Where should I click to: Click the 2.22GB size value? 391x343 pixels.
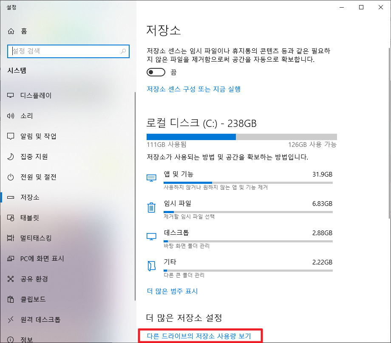point(323,262)
